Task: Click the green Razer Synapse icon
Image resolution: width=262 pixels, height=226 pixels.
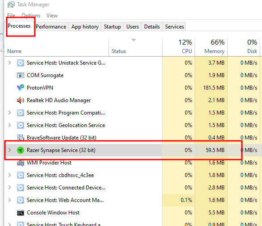Action: tap(21, 150)
